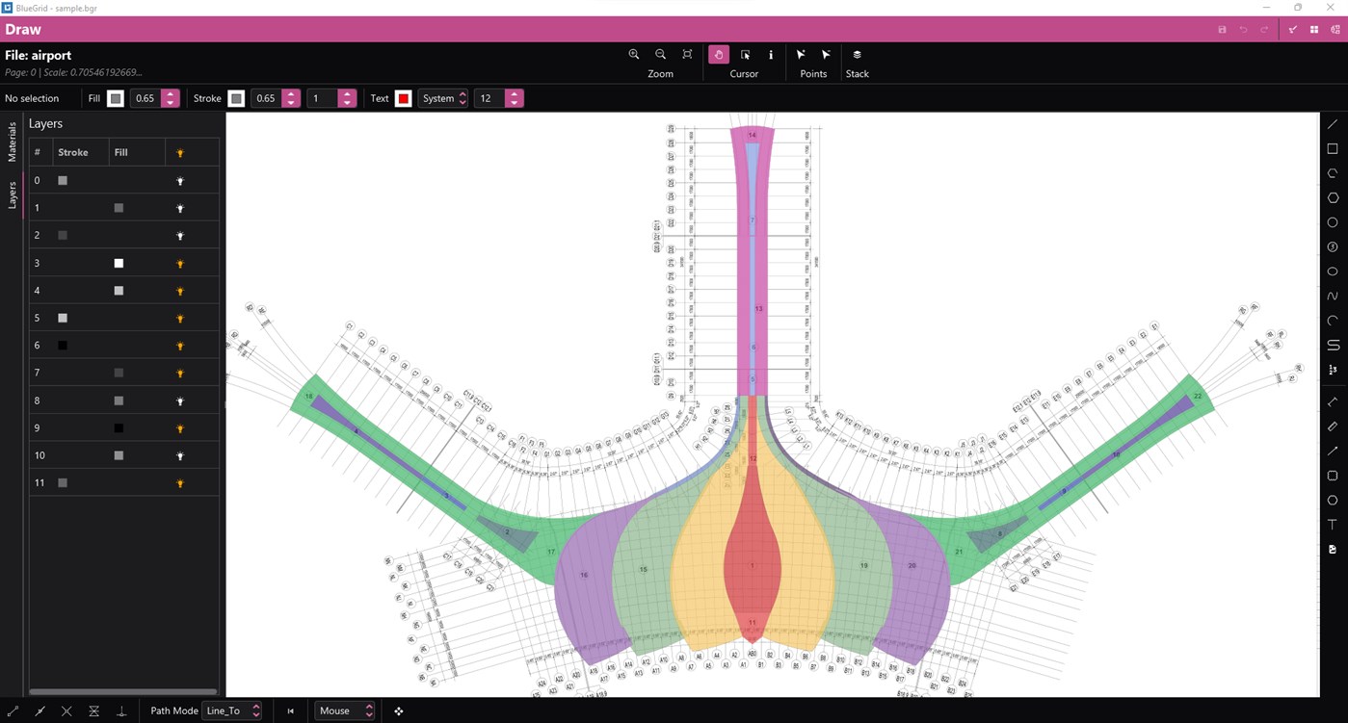Image resolution: width=1348 pixels, height=723 pixels.
Task: Click the info cursor icon
Action: [x=771, y=55]
